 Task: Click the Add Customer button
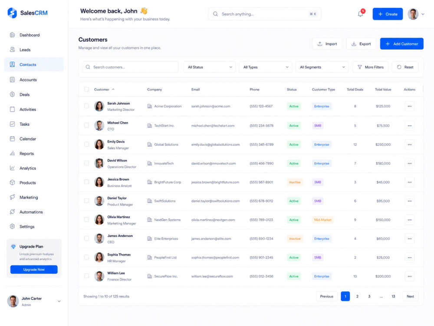pyautogui.click(x=401, y=44)
